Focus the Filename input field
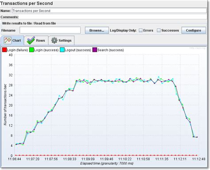Screen dimensions: 210x170 50,30
